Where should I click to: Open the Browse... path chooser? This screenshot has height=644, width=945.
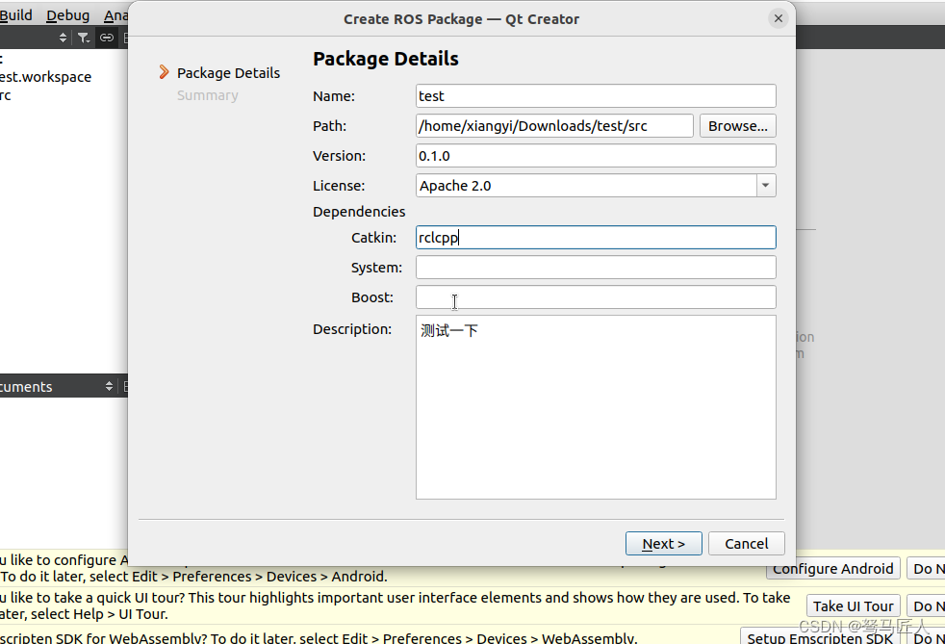(x=738, y=126)
